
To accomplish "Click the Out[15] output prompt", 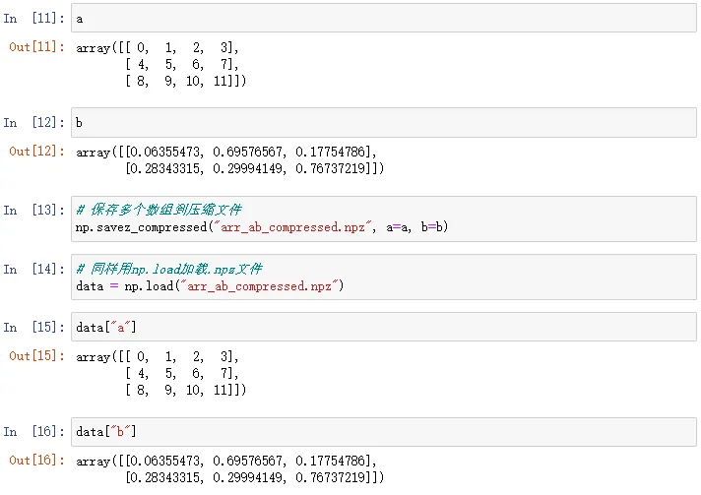I will point(36,356).
